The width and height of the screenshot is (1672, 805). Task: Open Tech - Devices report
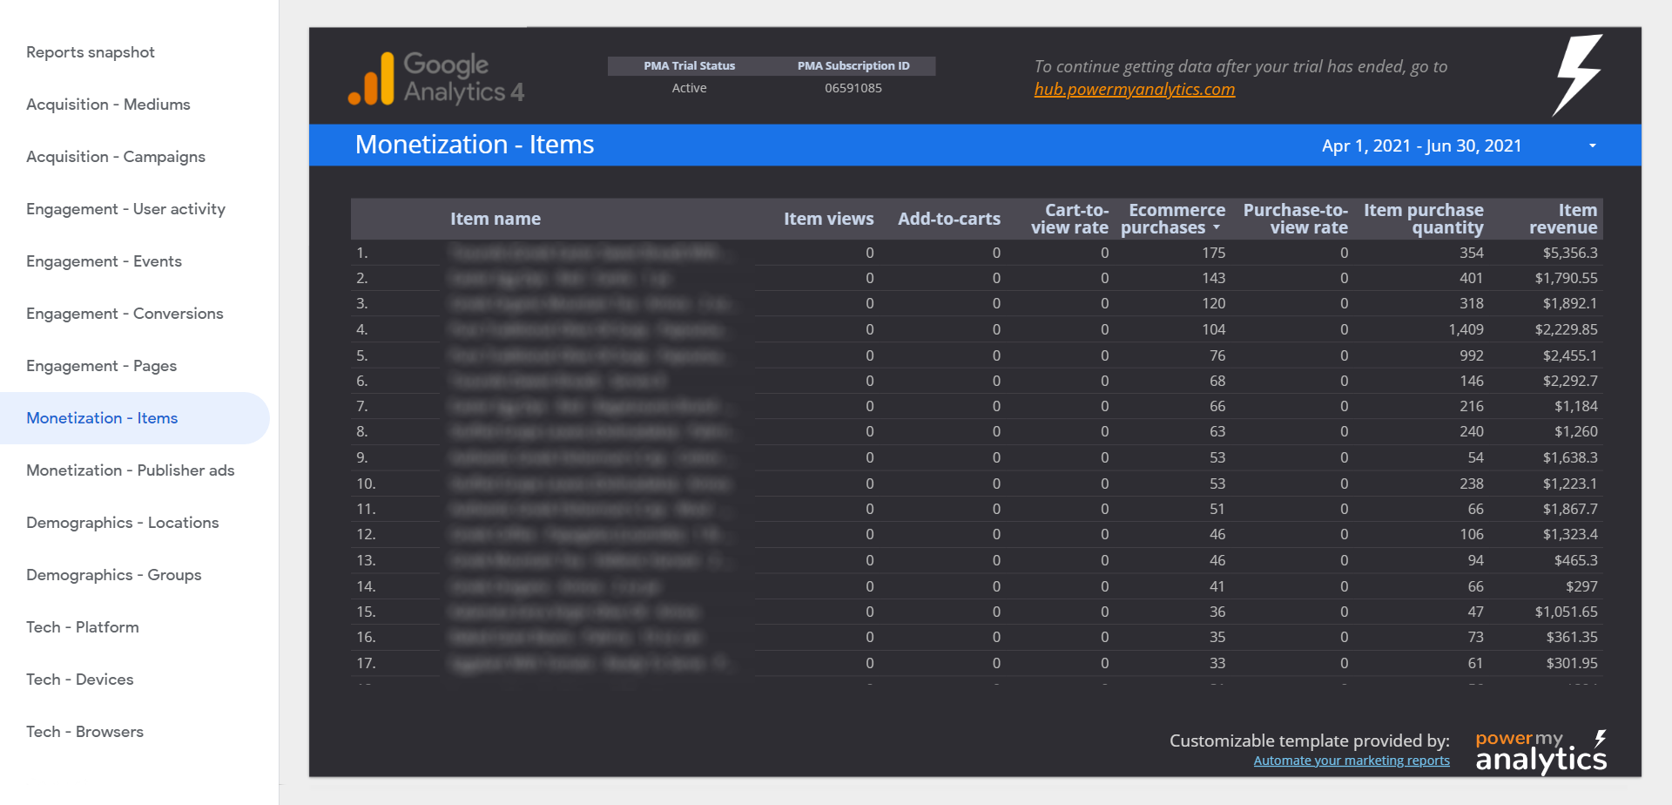tap(80, 680)
